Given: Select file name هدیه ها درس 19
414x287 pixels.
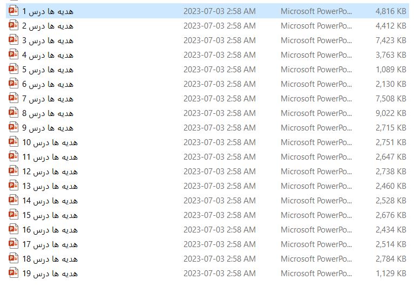Looking at the screenshot, I should pos(50,274).
